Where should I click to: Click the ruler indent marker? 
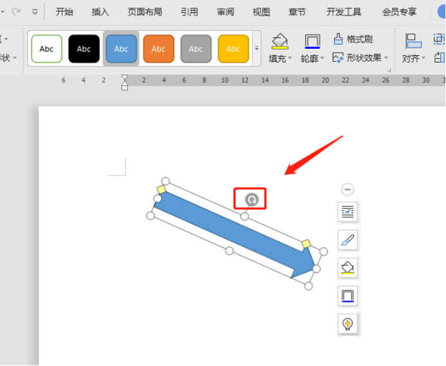coord(125,82)
